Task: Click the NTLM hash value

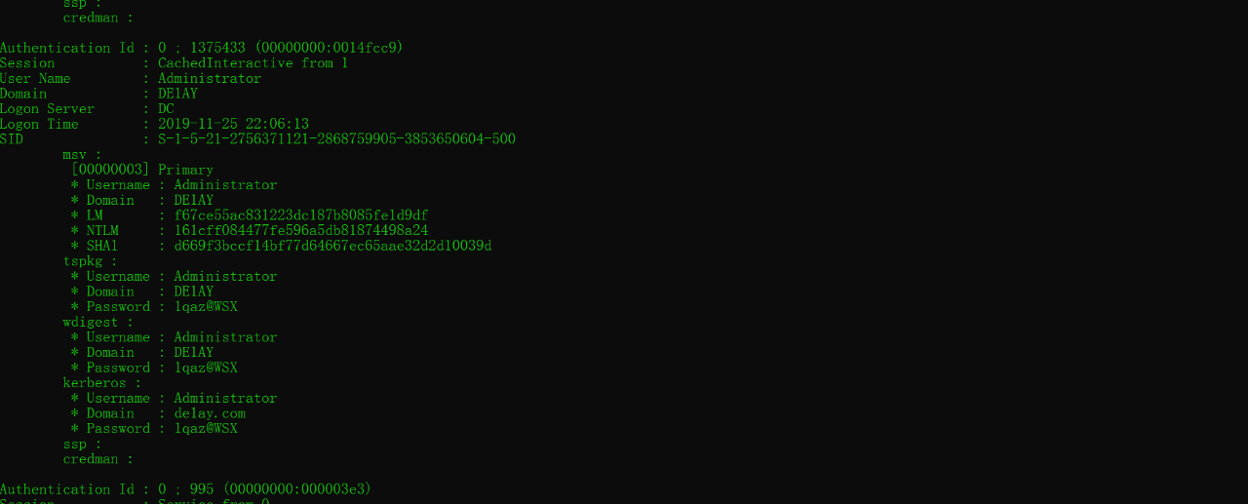Action: pos(301,231)
